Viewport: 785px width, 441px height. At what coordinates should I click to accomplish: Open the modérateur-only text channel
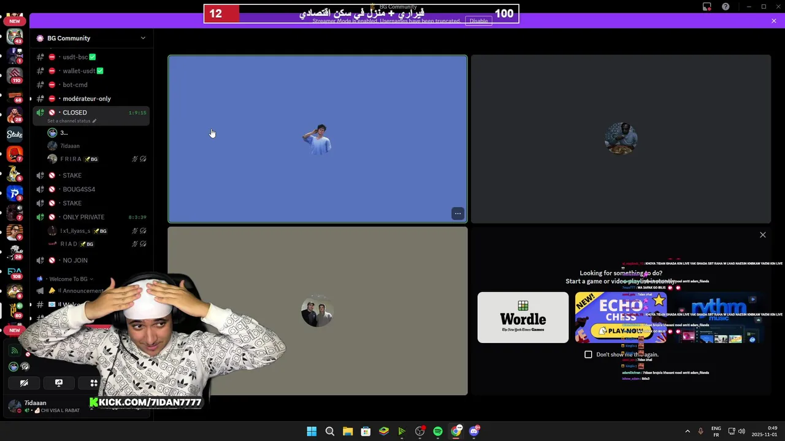[91, 99]
